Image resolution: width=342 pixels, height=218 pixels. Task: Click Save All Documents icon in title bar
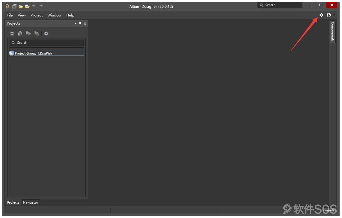pyautogui.click(x=14, y=6)
